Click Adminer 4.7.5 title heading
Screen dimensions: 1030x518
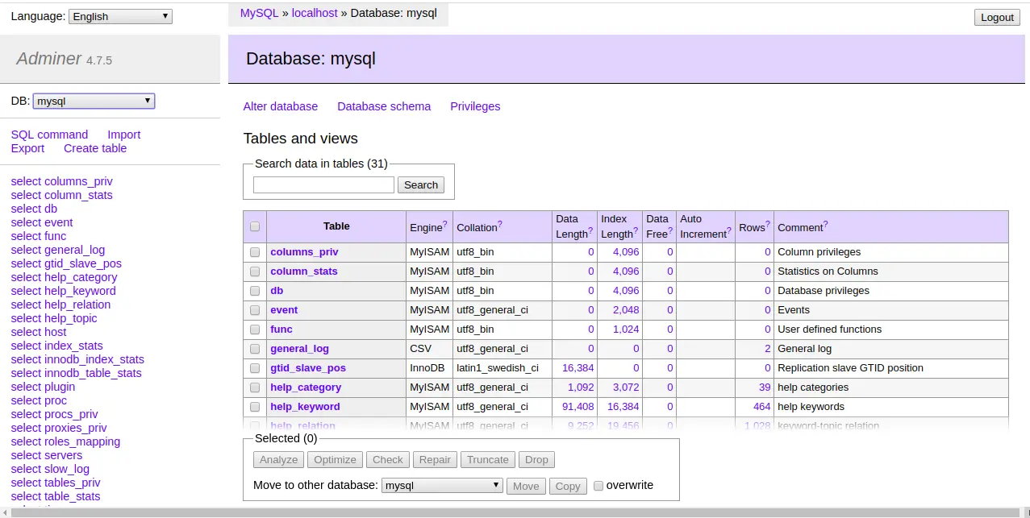65,59
